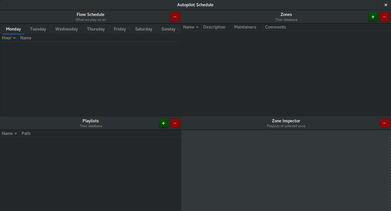Screen dimensions: 391x211
Task: Open the Wednesday schedule tab
Action: pos(66,29)
